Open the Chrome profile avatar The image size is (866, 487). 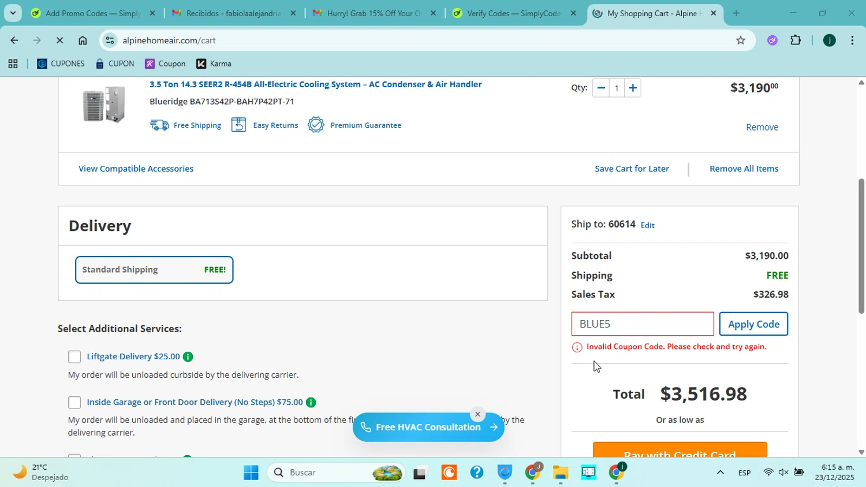(x=830, y=40)
